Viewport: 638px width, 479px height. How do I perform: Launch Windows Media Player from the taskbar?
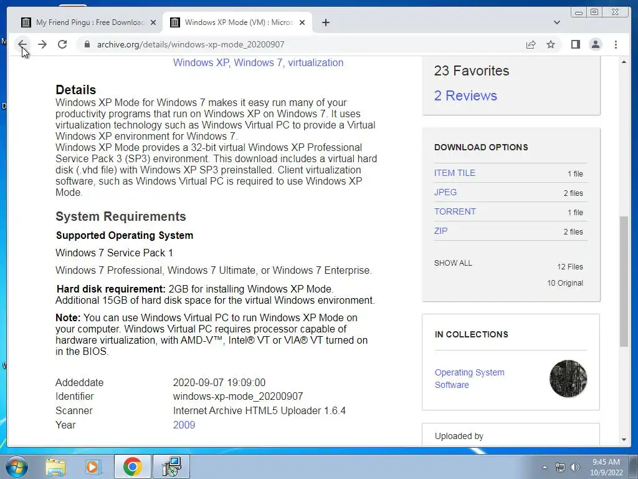(x=93, y=467)
